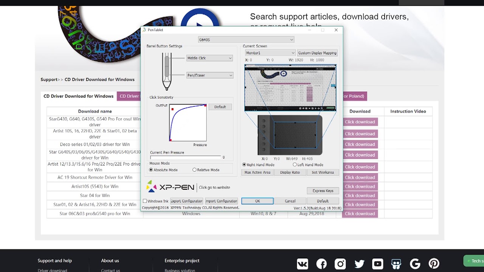Open the G640S tablet model dropdown

pyautogui.click(x=246, y=40)
